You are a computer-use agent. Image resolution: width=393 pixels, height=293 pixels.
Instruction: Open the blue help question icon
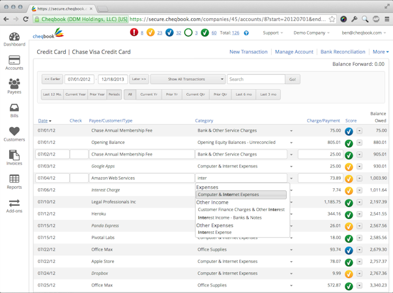246,33
